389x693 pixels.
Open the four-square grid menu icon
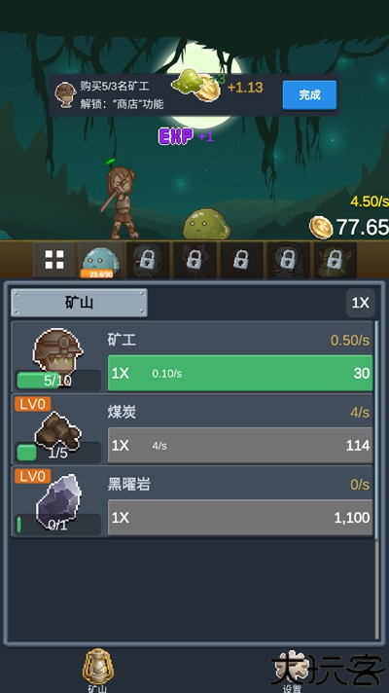(54, 260)
